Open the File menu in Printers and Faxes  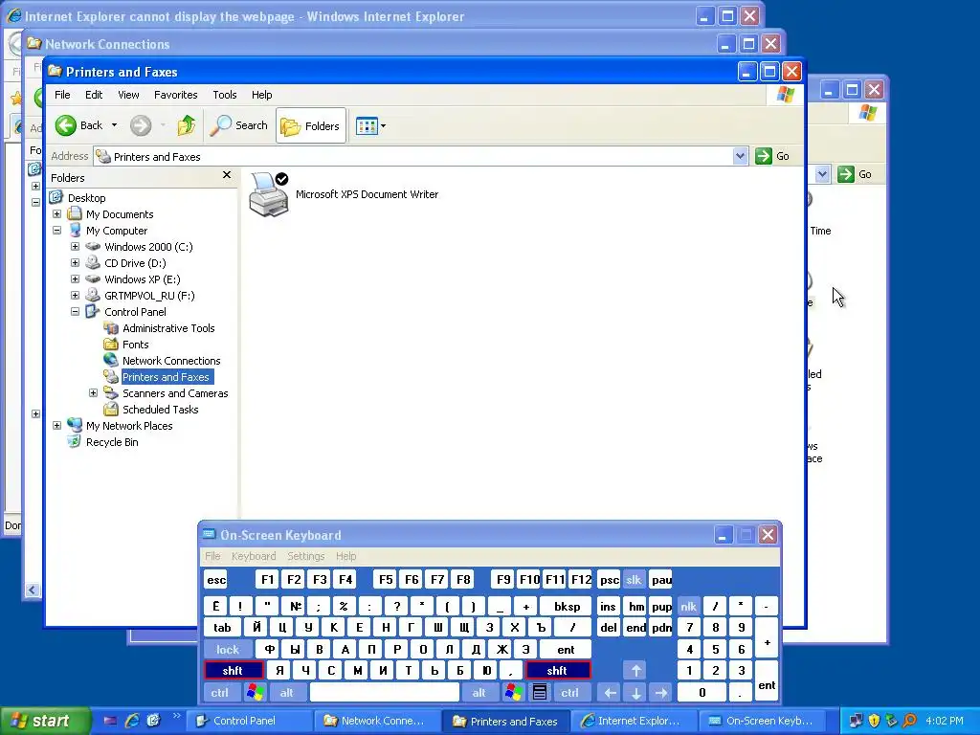point(62,95)
